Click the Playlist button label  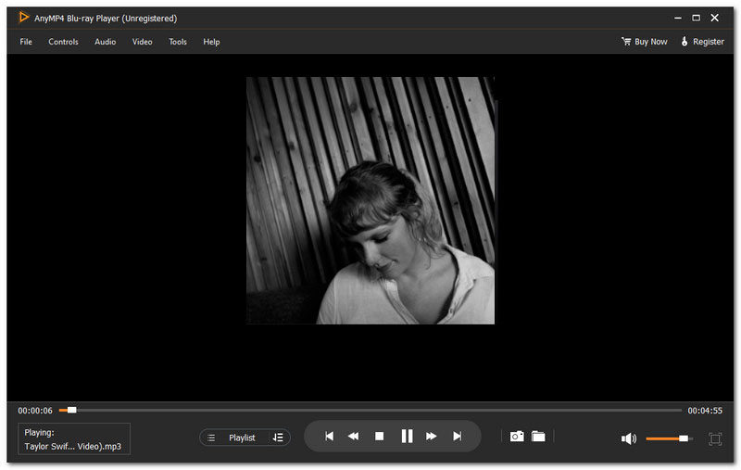(242, 438)
